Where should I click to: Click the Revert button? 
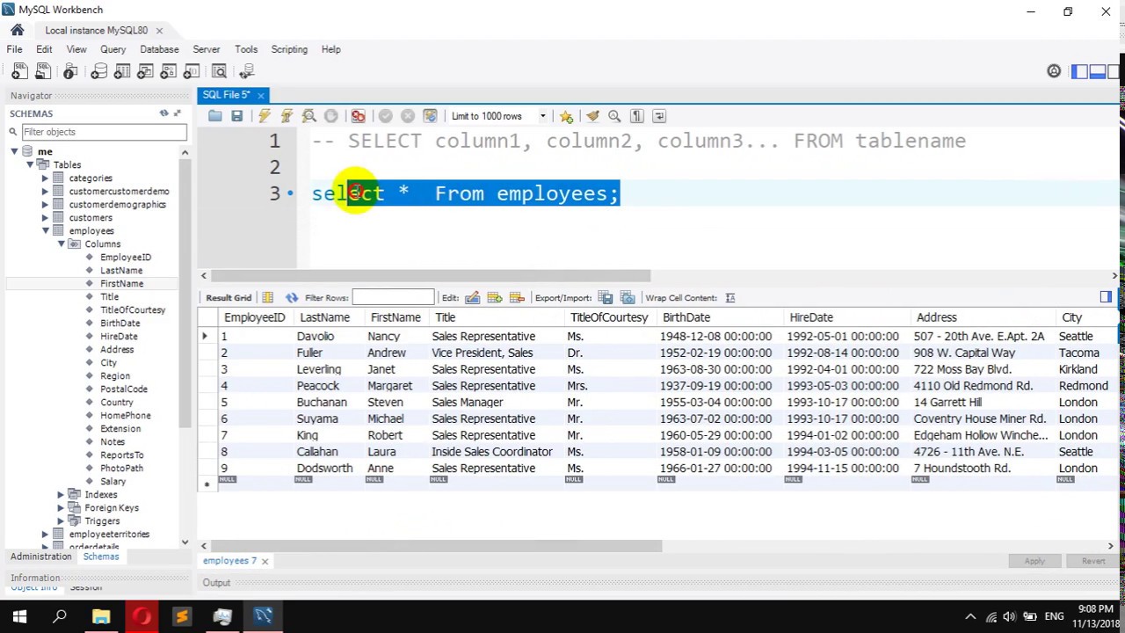[1093, 561]
